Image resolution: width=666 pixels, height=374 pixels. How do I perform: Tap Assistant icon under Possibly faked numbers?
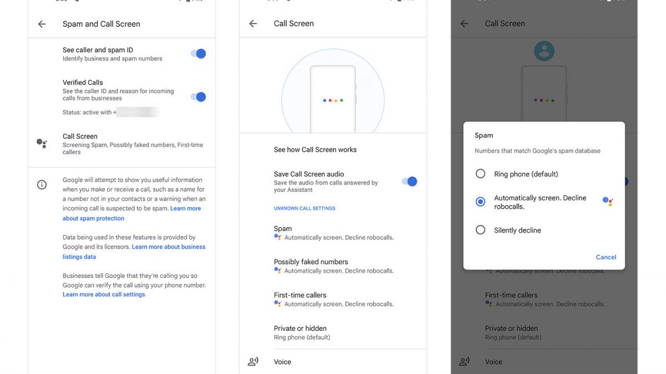click(x=278, y=270)
